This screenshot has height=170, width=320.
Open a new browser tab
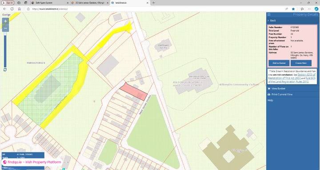[154, 3]
